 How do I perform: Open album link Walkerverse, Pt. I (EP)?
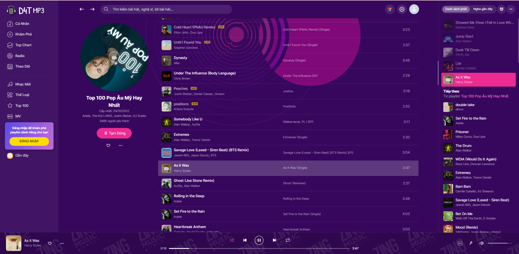click(298, 122)
